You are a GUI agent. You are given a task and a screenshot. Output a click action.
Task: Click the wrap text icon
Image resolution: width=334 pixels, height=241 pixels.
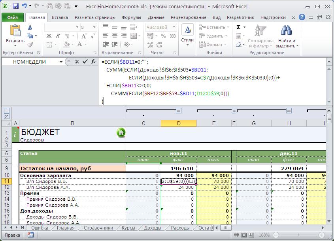coord(134,27)
